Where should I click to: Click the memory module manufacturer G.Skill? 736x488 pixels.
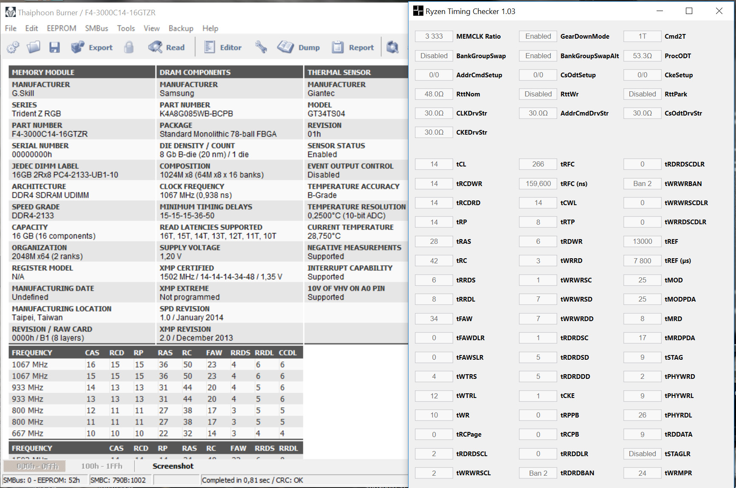pos(23,93)
